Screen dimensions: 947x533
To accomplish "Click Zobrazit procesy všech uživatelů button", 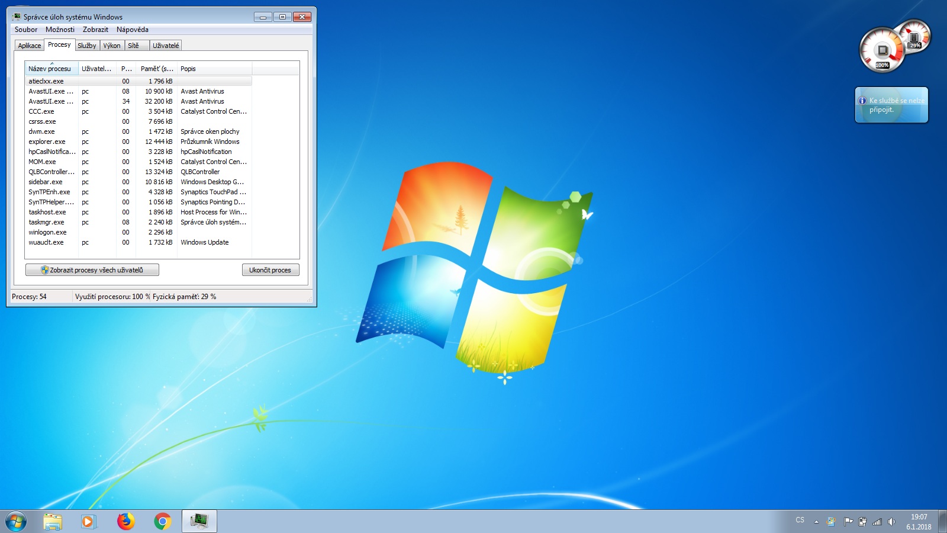I will 92,270.
